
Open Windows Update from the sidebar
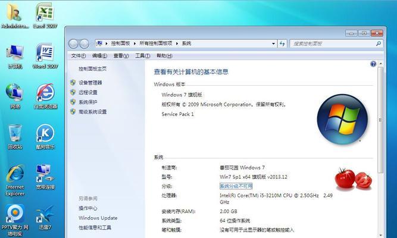[98, 218]
